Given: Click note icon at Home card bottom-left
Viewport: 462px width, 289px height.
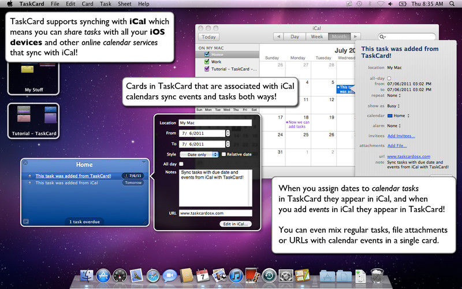Looking at the screenshot, I should click(26, 221).
